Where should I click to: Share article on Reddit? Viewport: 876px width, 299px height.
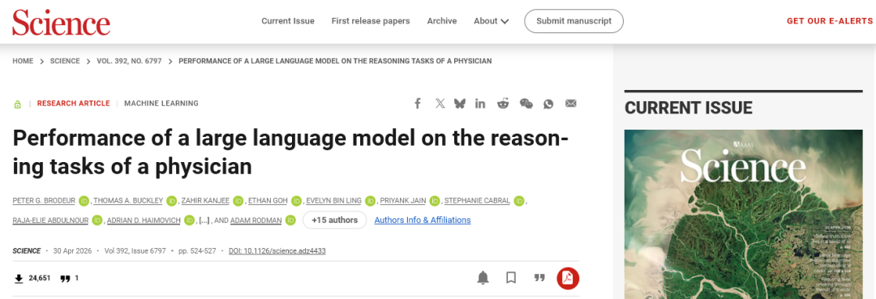pos(503,103)
